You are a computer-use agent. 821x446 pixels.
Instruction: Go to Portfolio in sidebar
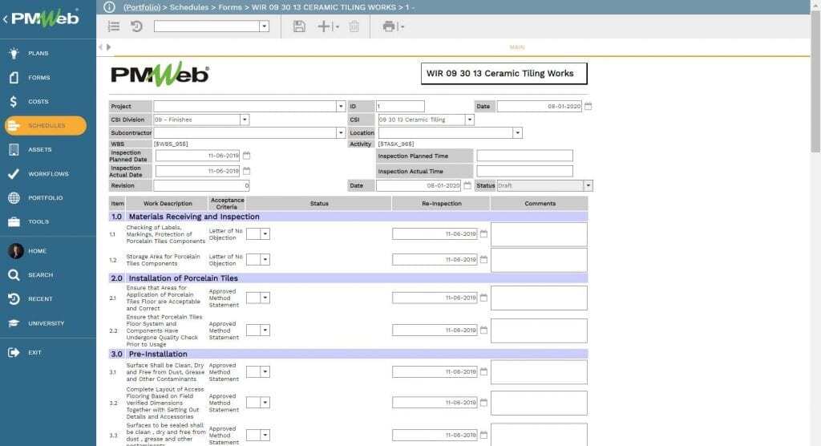pyautogui.click(x=45, y=198)
